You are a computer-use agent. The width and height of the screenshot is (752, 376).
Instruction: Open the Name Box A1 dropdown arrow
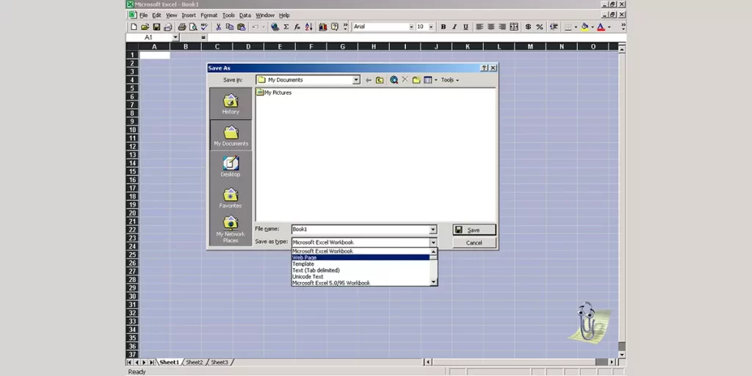(175, 37)
